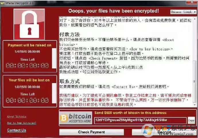This screenshot has height=138, width=198.
Task: Copy the bitcoin address with Copy button
Action: tap(191, 120)
